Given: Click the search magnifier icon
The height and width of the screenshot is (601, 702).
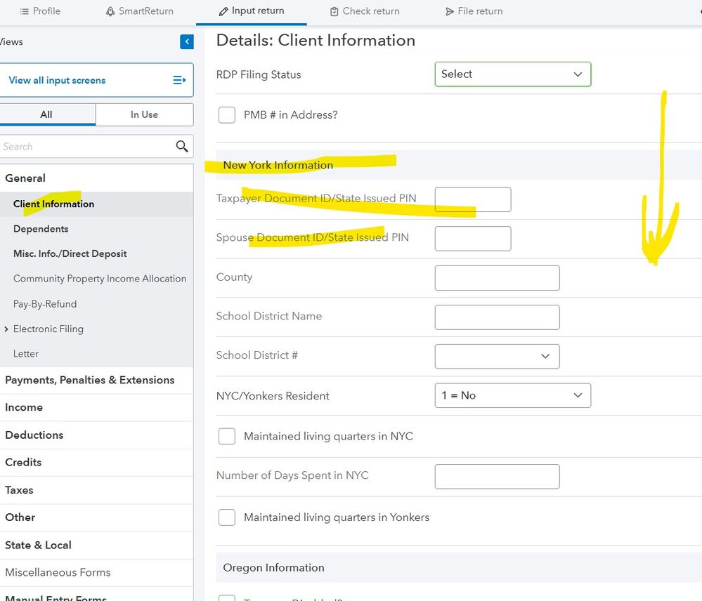Looking at the screenshot, I should coord(182,146).
